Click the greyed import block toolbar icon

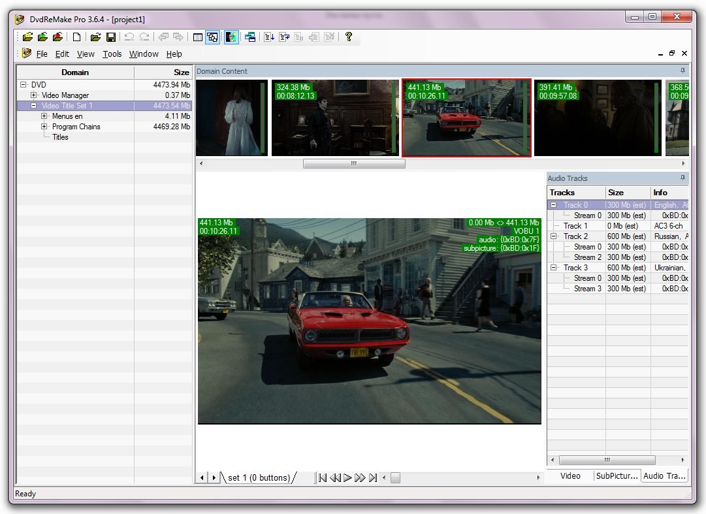pyautogui.click(x=314, y=37)
